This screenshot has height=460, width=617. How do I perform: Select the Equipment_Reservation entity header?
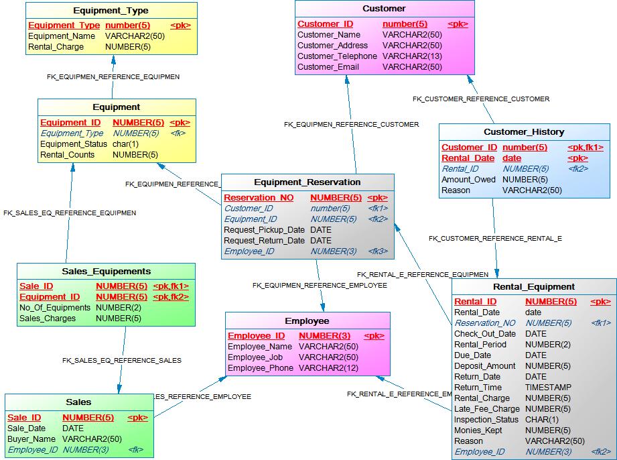[307, 182]
